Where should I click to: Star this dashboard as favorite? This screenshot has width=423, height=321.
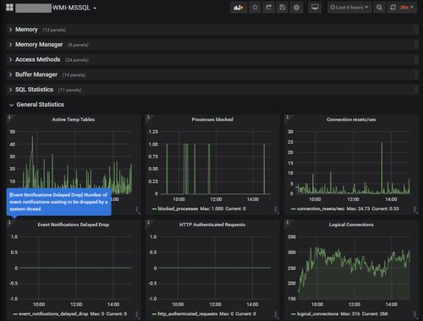point(255,8)
